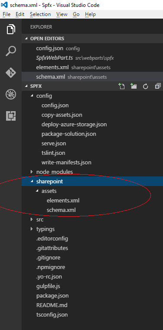Open the .yo-rc.json file

pyautogui.click(x=49, y=277)
